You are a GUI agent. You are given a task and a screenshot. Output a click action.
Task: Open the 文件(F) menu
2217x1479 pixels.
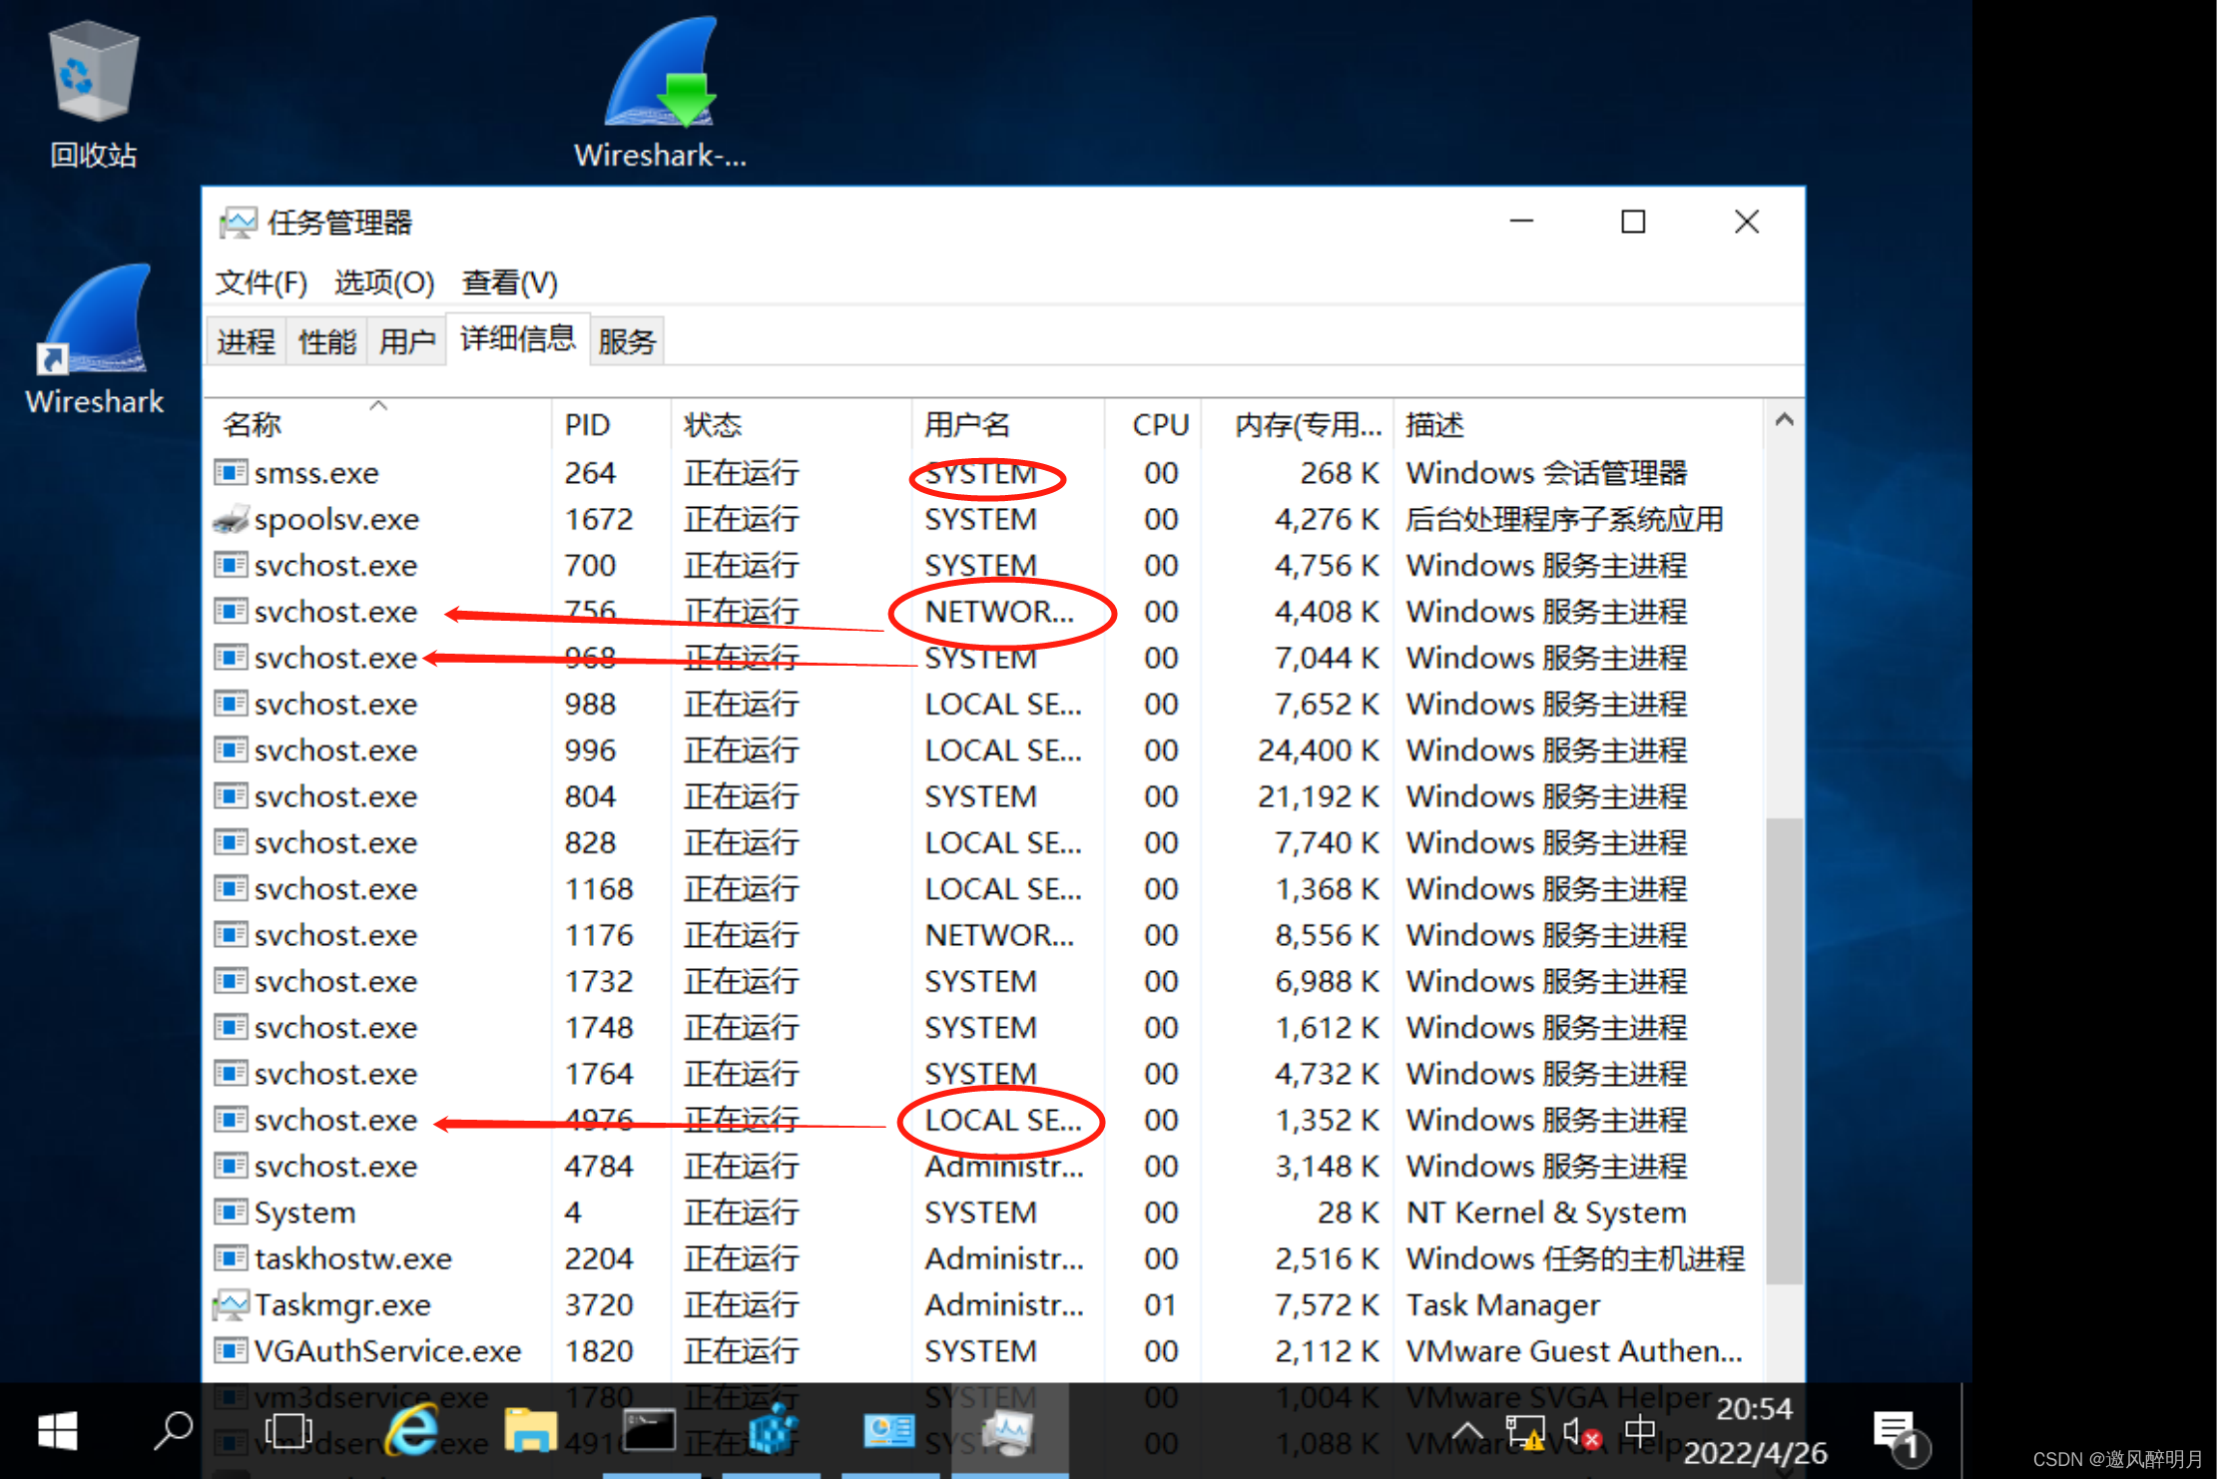262,282
